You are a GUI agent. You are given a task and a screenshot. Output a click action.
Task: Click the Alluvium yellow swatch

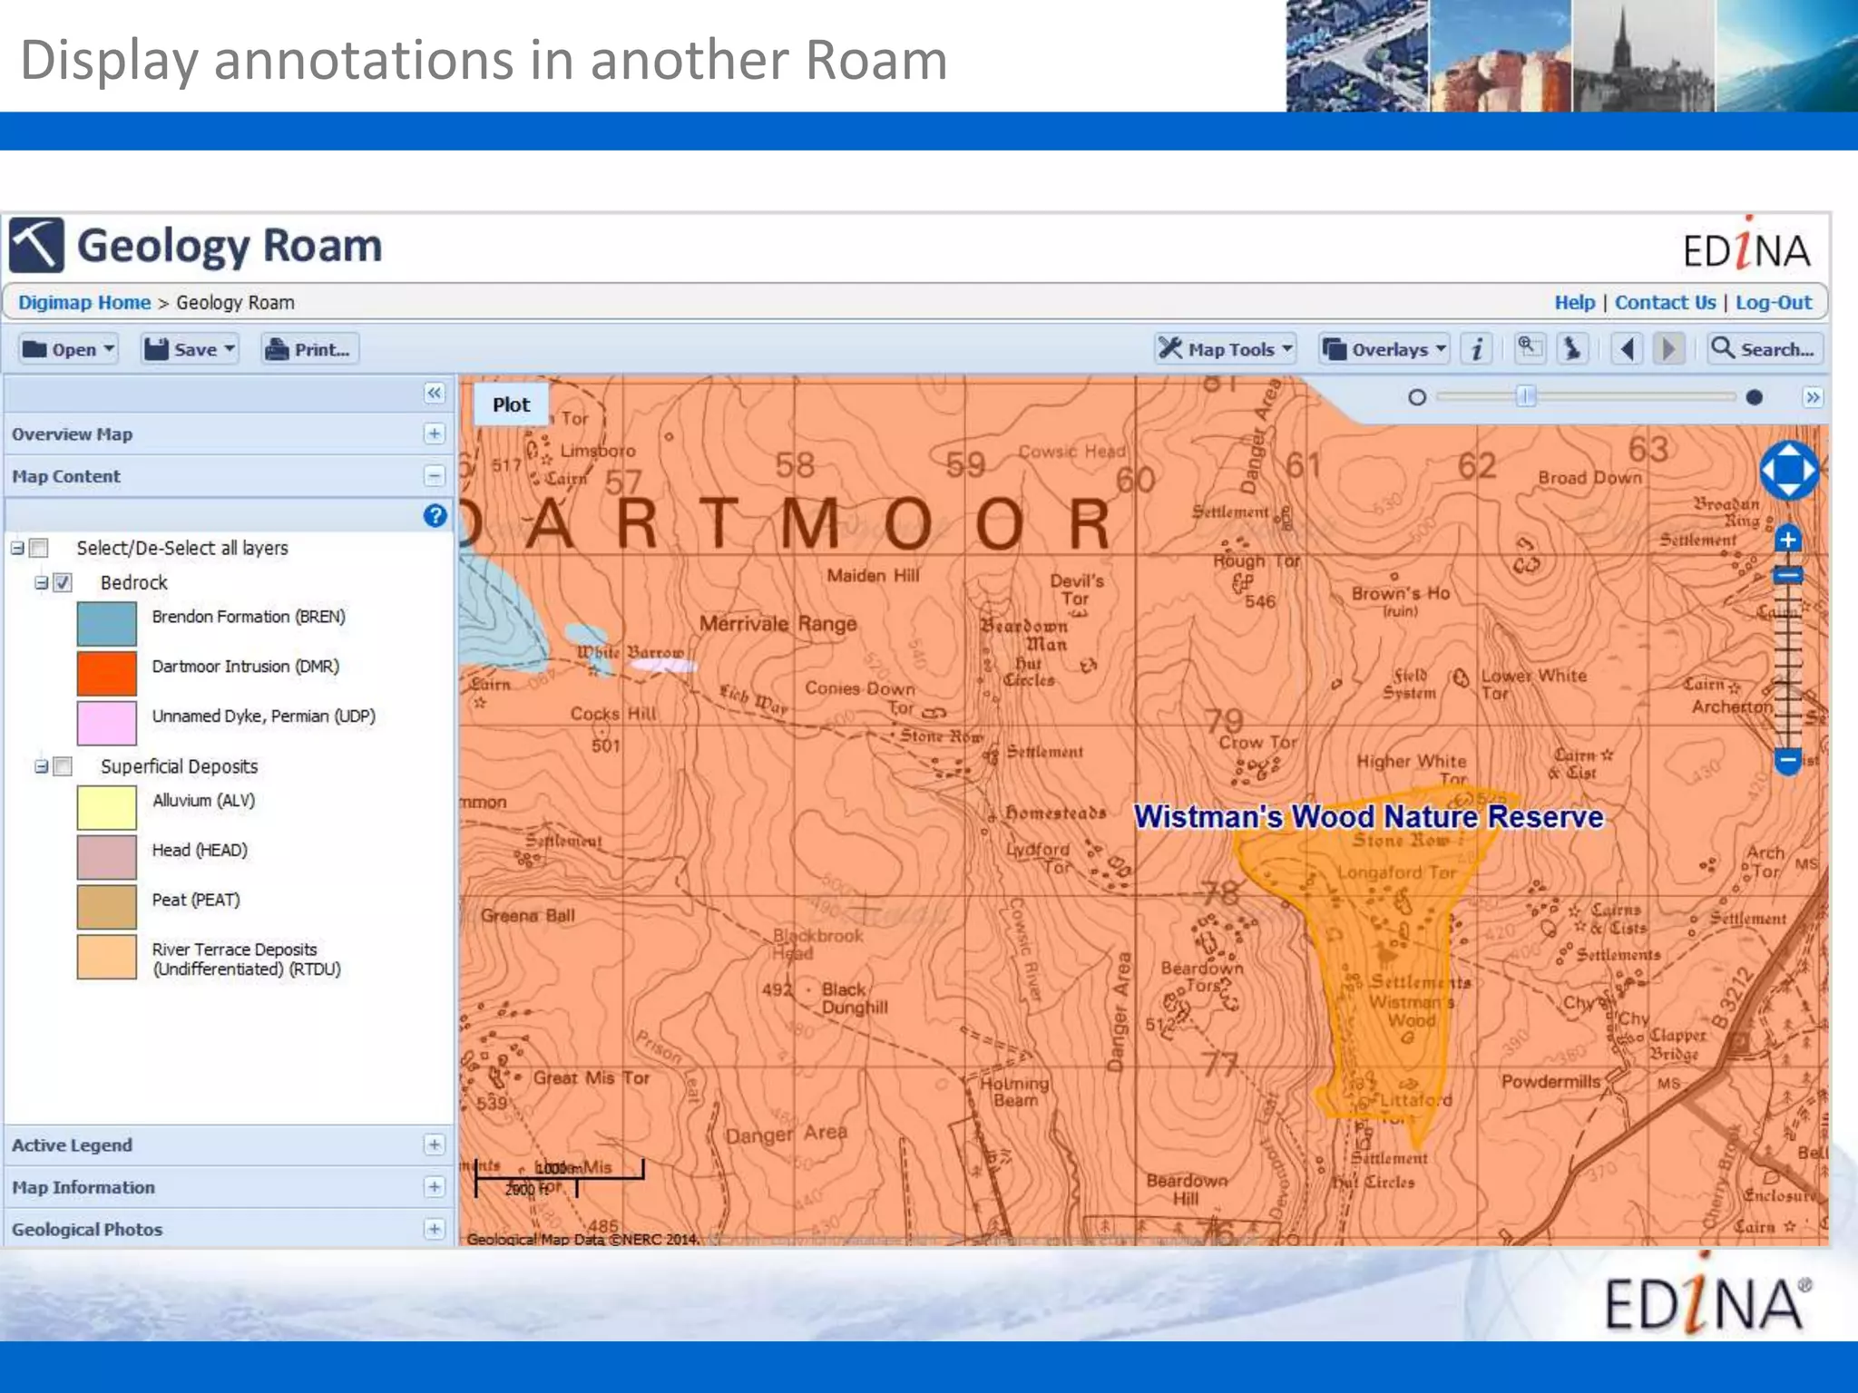(x=107, y=808)
